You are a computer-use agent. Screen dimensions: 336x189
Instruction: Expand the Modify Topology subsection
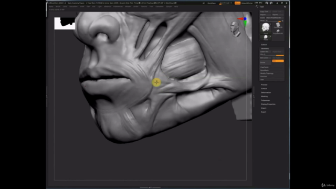(267, 73)
